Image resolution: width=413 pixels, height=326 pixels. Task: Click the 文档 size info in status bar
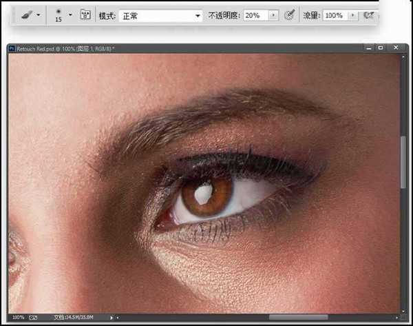[74, 317]
